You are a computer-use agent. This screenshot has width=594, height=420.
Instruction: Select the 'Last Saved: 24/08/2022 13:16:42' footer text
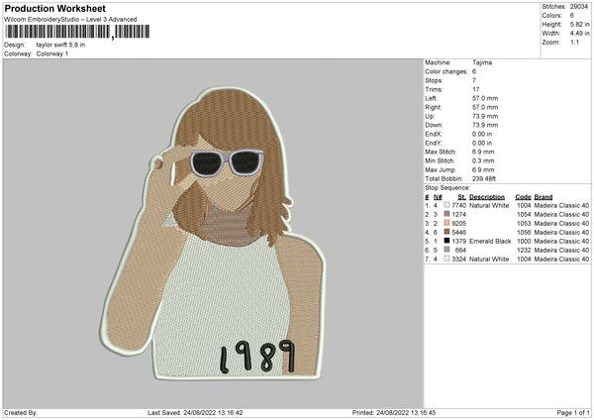[x=195, y=412]
